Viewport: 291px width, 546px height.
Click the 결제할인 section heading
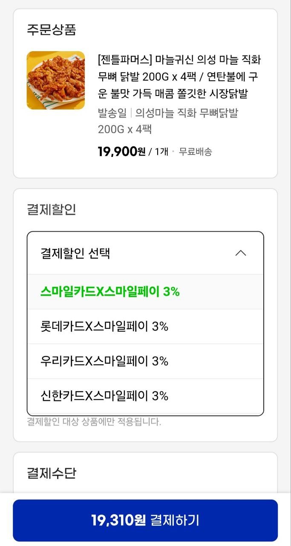pyautogui.click(x=52, y=209)
